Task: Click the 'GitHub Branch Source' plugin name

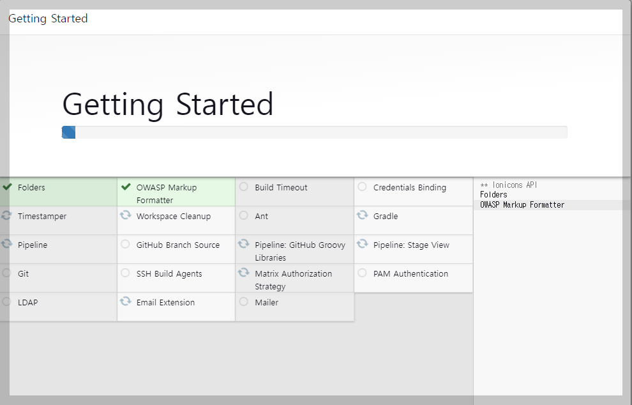Action: point(177,245)
